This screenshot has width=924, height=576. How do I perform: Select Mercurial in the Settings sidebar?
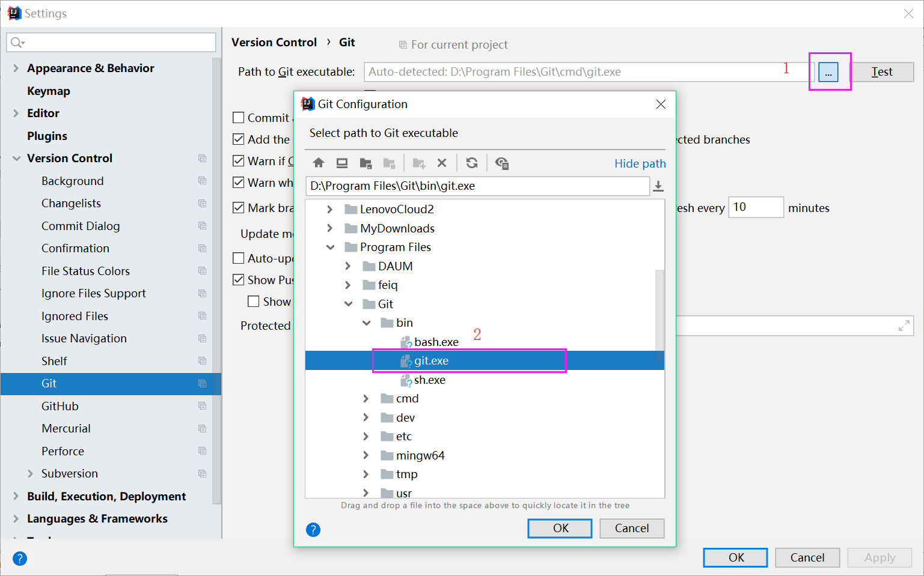(x=66, y=428)
